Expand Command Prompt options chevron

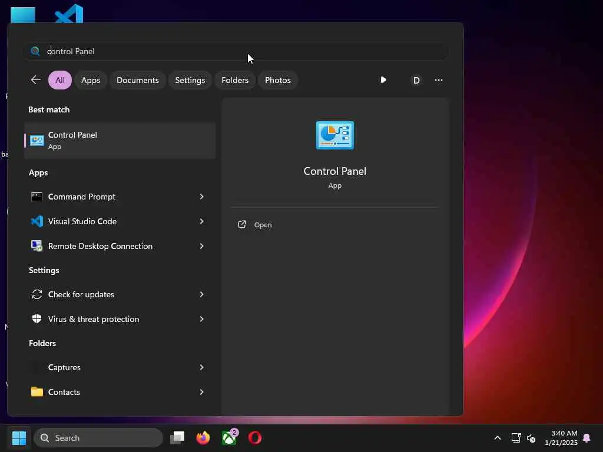pyautogui.click(x=201, y=197)
